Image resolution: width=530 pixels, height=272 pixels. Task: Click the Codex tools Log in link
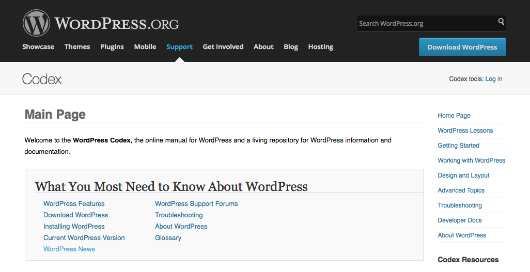(x=493, y=79)
